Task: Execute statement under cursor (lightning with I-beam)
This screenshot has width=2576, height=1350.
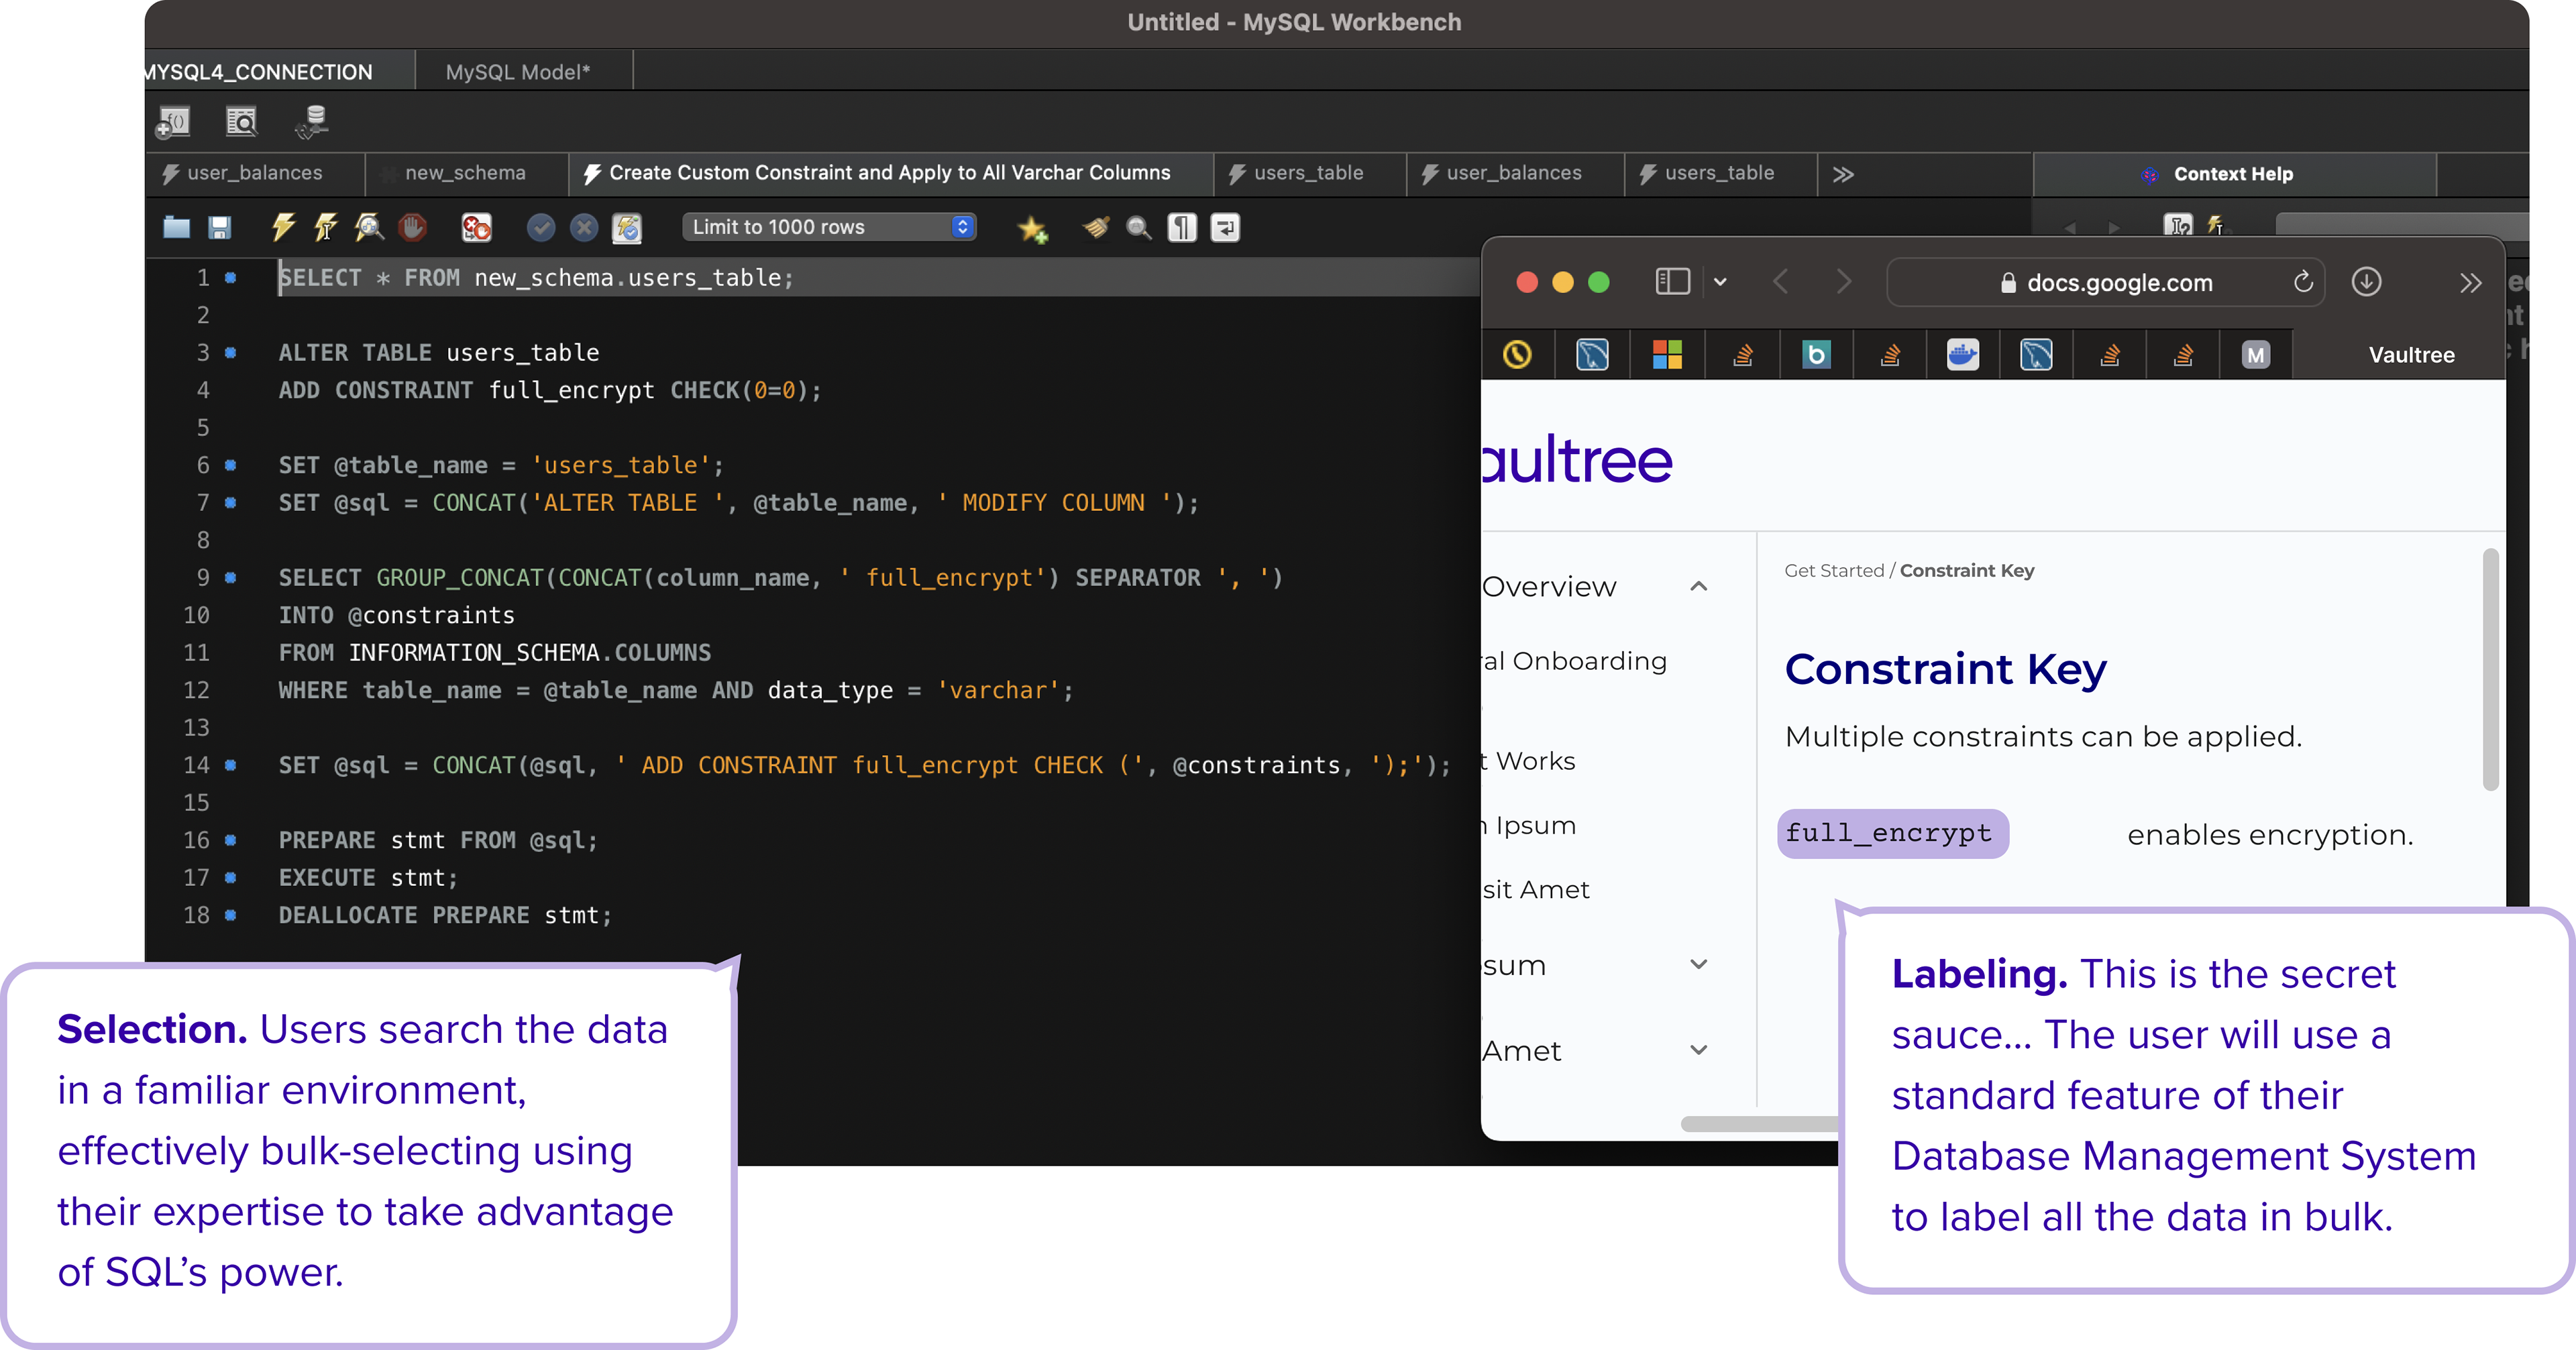Action: pyautogui.click(x=326, y=228)
